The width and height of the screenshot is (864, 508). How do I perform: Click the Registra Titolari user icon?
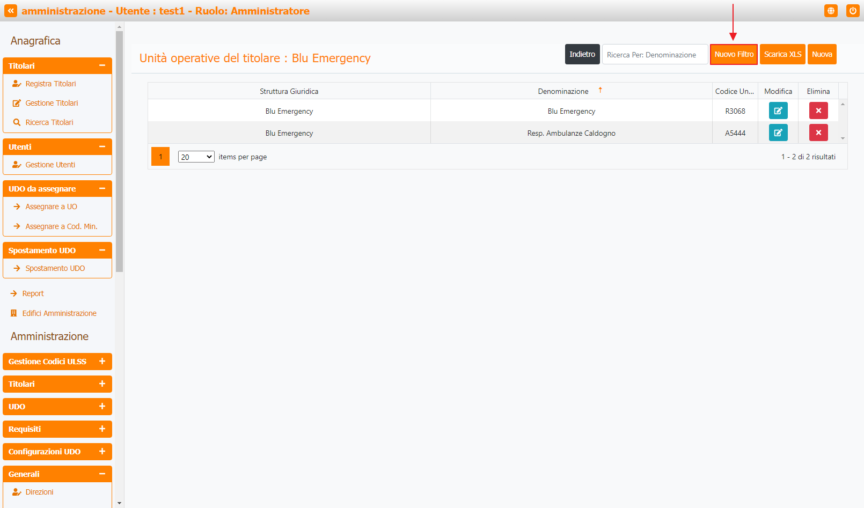tap(17, 84)
